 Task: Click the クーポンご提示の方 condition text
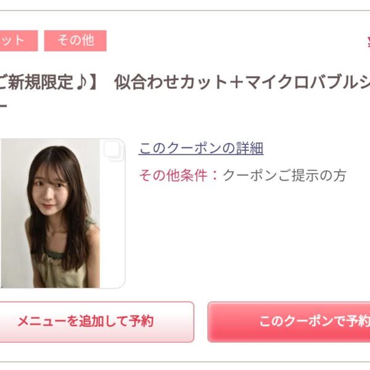point(284,176)
